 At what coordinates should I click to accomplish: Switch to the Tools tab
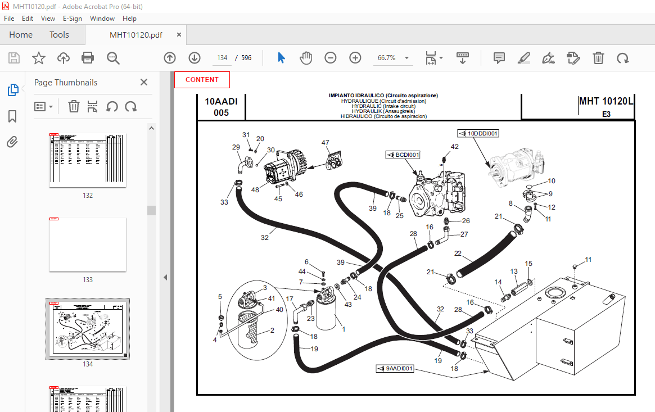tap(59, 34)
